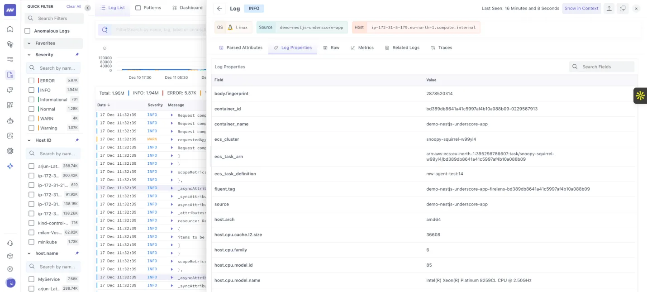
Task: Check the Normal severity filter
Action: pyautogui.click(x=31, y=109)
